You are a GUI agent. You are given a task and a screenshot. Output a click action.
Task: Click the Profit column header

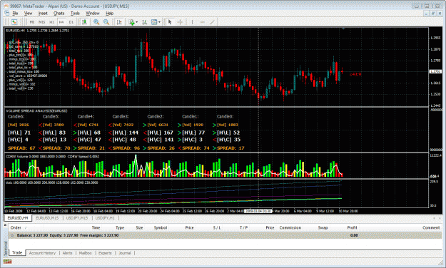(x=352, y=227)
